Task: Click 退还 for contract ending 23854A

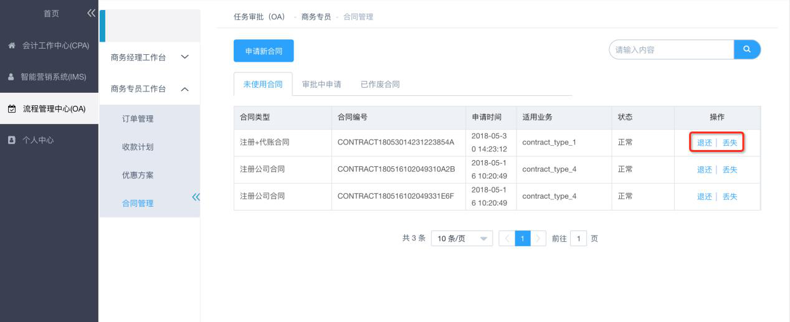Action: (705, 143)
